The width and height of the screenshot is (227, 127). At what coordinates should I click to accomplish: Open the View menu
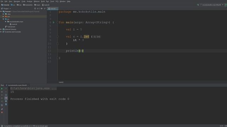[11, 1]
